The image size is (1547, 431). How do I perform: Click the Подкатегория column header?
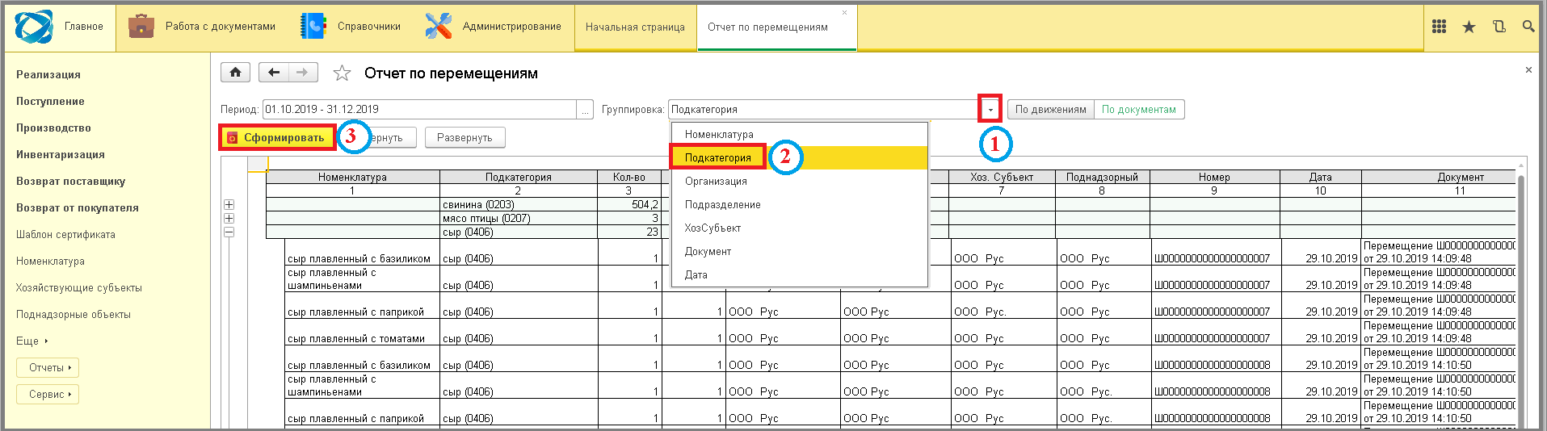[x=519, y=178]
